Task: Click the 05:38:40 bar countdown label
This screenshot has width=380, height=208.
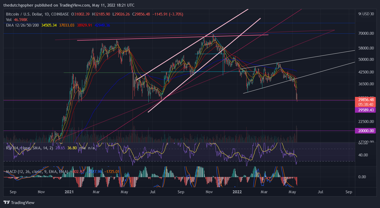Action: tap(365, 104)
